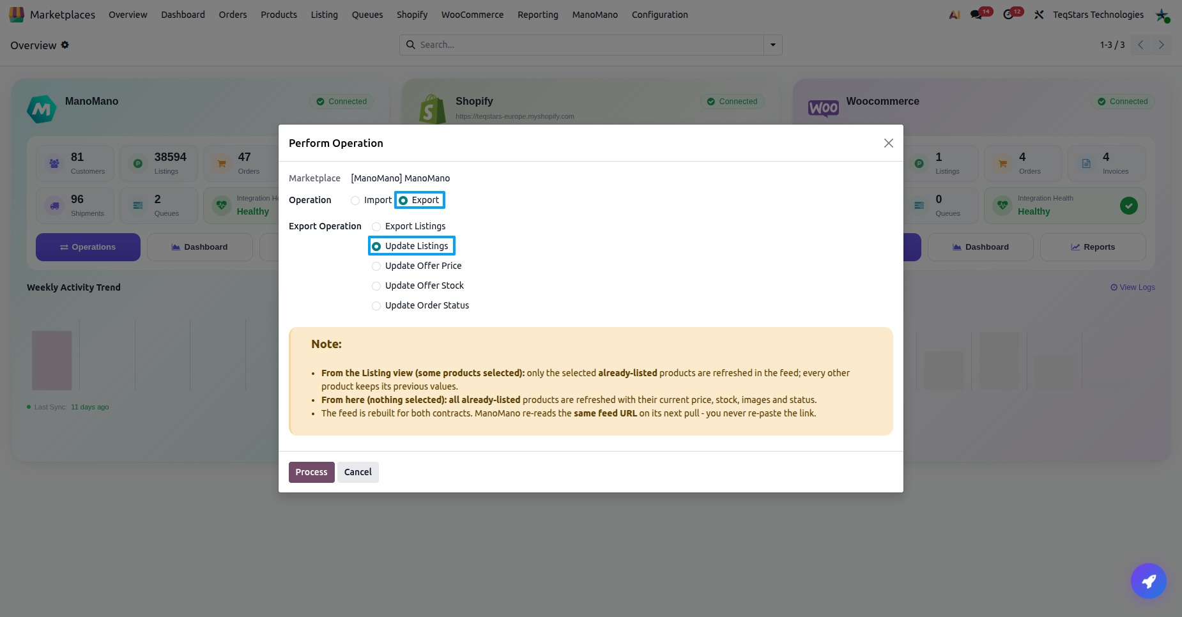This screenshot has width=1182, height=617.
Task: Select the Import operation radio
Action: [x=355, y=201]
